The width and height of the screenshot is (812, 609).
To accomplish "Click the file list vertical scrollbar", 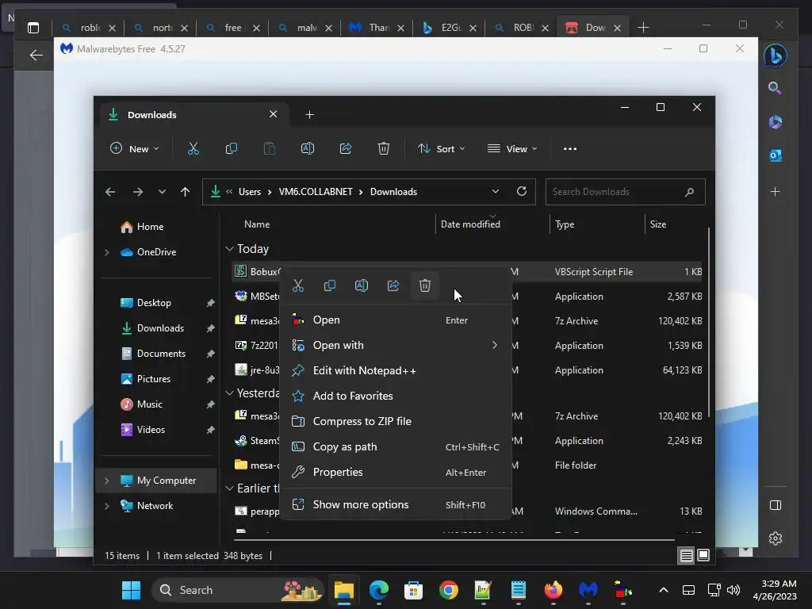I will (708, 324).
